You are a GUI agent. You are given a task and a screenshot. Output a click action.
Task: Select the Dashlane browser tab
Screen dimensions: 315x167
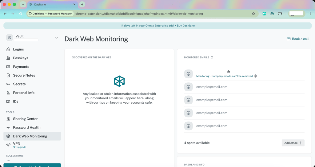[52, 4]
